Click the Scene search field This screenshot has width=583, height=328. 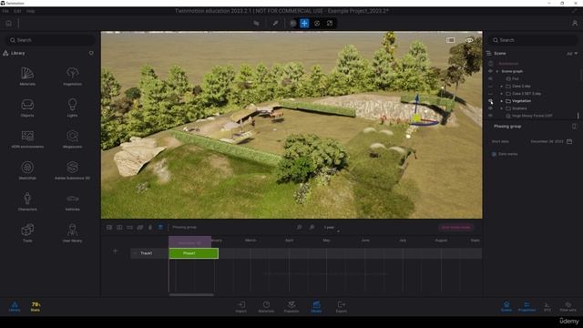point(533,40)
